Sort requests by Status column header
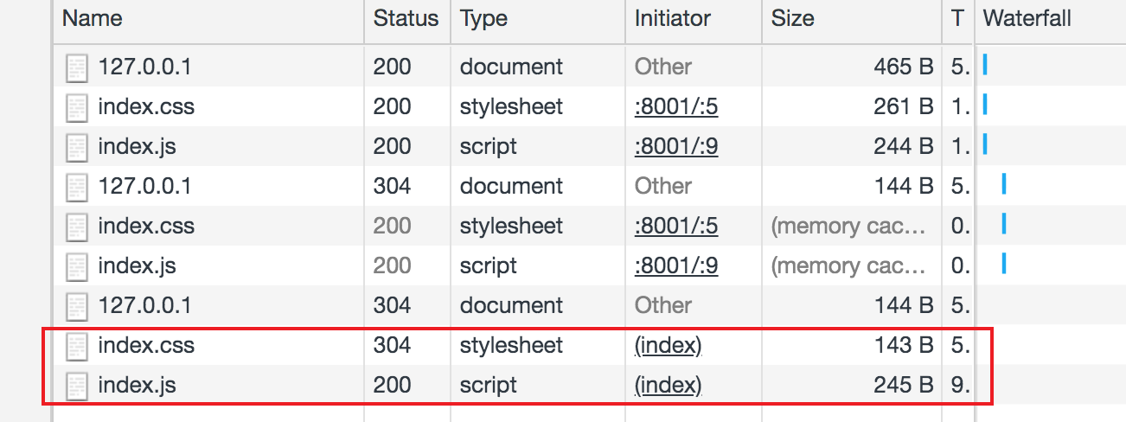1126x422 pixels. (x=406, y=19)
